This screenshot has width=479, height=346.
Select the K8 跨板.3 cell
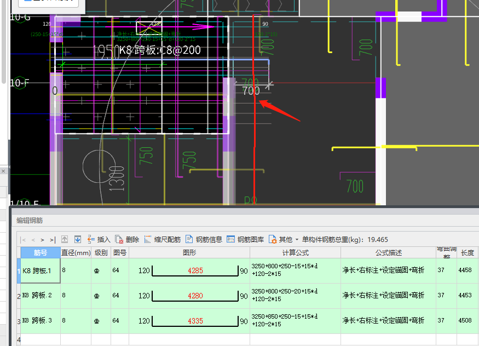[41, 321]
